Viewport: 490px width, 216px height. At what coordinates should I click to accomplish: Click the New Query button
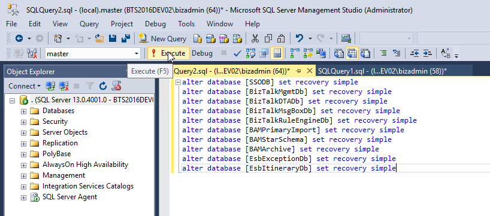[x=163, y=39]
